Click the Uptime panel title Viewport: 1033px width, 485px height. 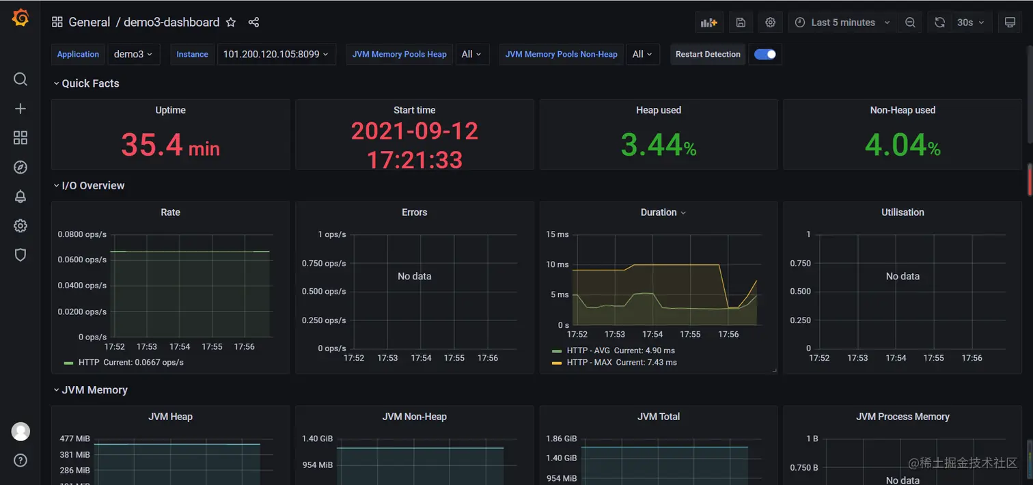[x=170, y=110]
